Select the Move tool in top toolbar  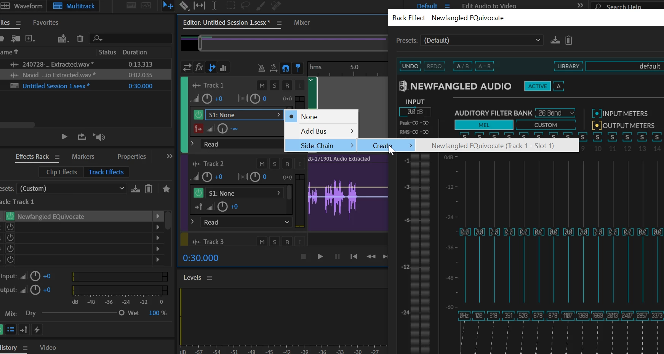(168, 6)
